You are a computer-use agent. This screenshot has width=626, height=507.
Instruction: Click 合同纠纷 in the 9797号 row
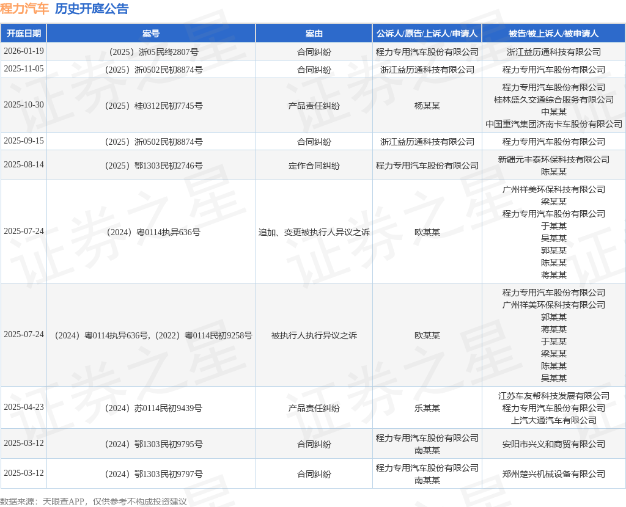[x=314, y=474]
